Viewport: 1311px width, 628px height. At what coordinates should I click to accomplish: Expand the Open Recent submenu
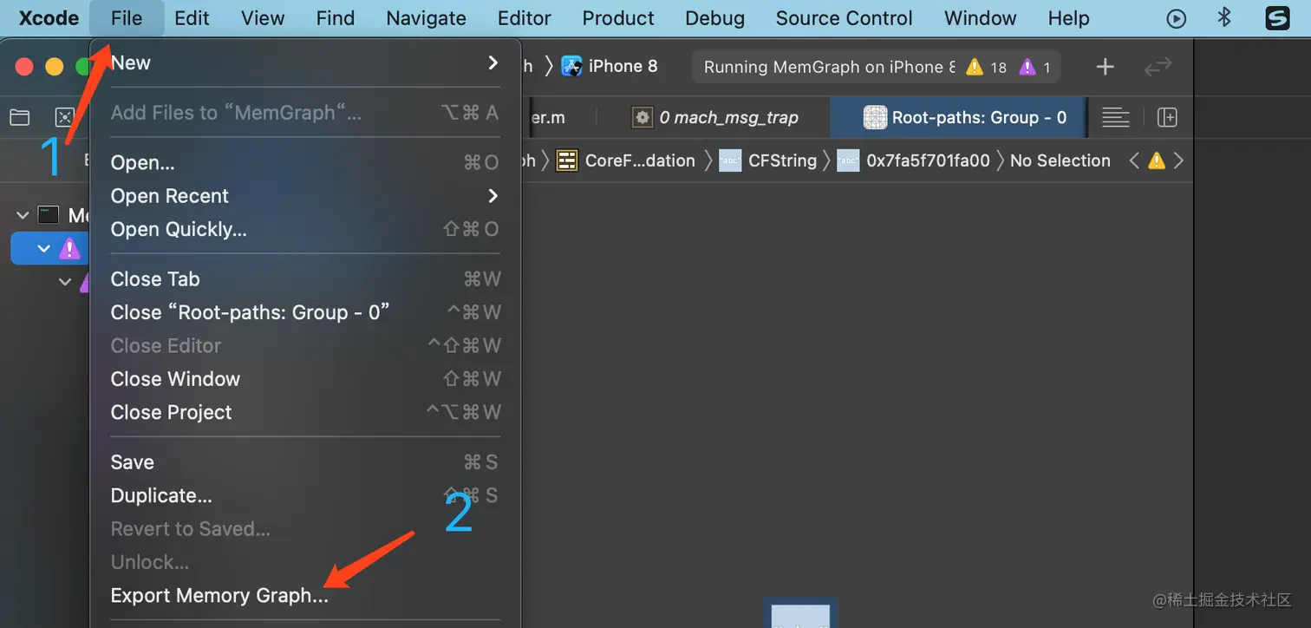click(304, 196)
